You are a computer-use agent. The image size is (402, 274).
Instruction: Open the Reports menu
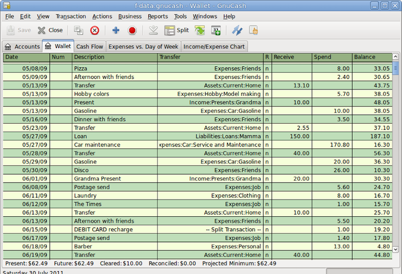tap(158, 16)
